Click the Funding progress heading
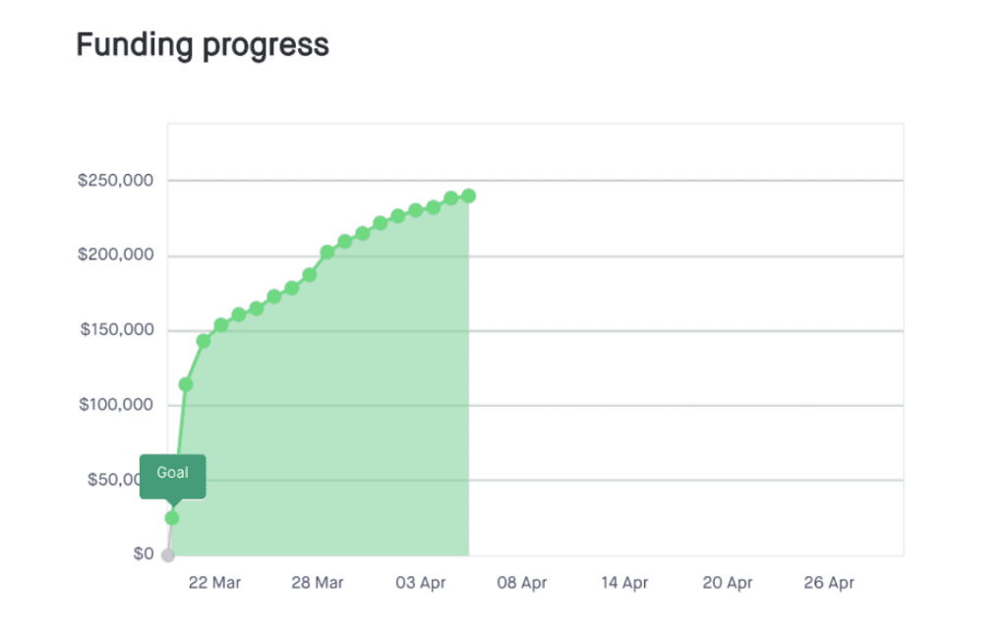 click(x=203, y=45)
